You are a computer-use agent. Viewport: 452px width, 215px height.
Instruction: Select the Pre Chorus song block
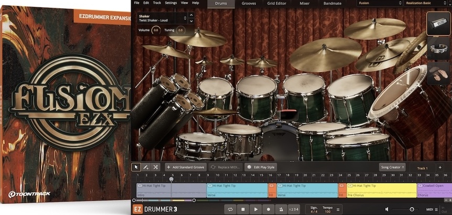pyautogui.click(x=382, y=190)
